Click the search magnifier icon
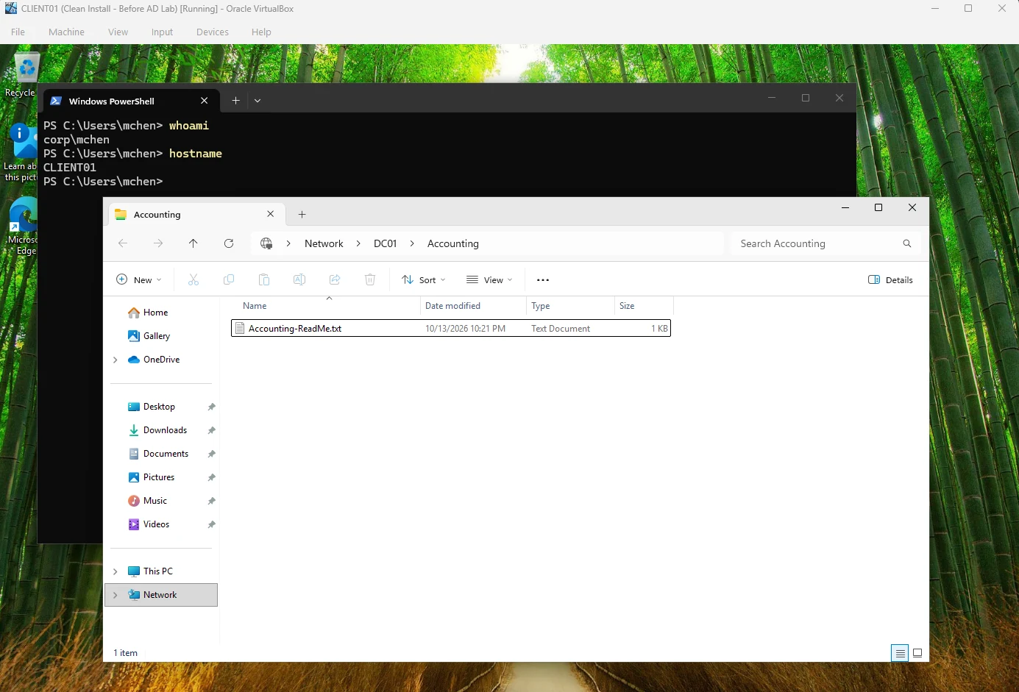1019x692 pixels. (907, 243)
